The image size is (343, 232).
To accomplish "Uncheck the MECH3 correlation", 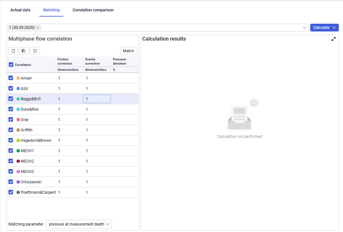I will coord(11,171).
